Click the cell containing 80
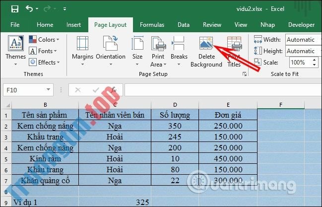 point(175,169)
